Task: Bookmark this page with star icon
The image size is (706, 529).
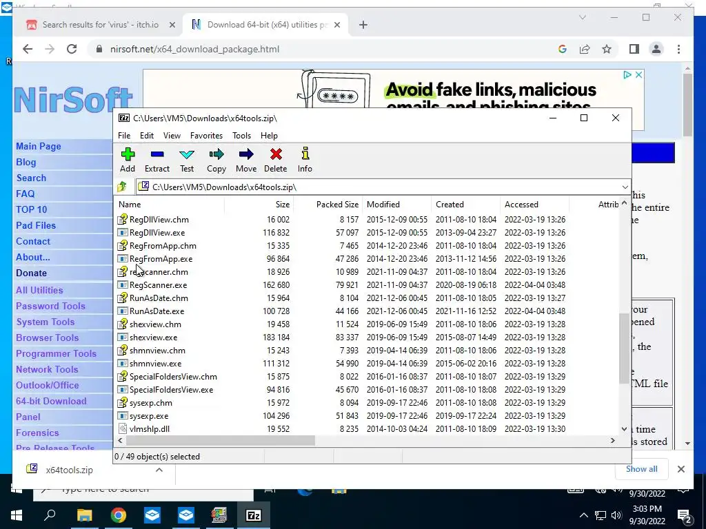Action: 607,49
